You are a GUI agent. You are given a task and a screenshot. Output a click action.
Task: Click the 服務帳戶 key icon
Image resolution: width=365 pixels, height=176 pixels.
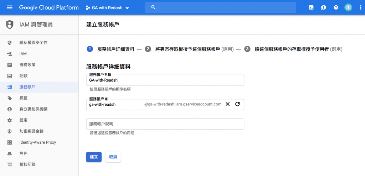tap(10, 87)
